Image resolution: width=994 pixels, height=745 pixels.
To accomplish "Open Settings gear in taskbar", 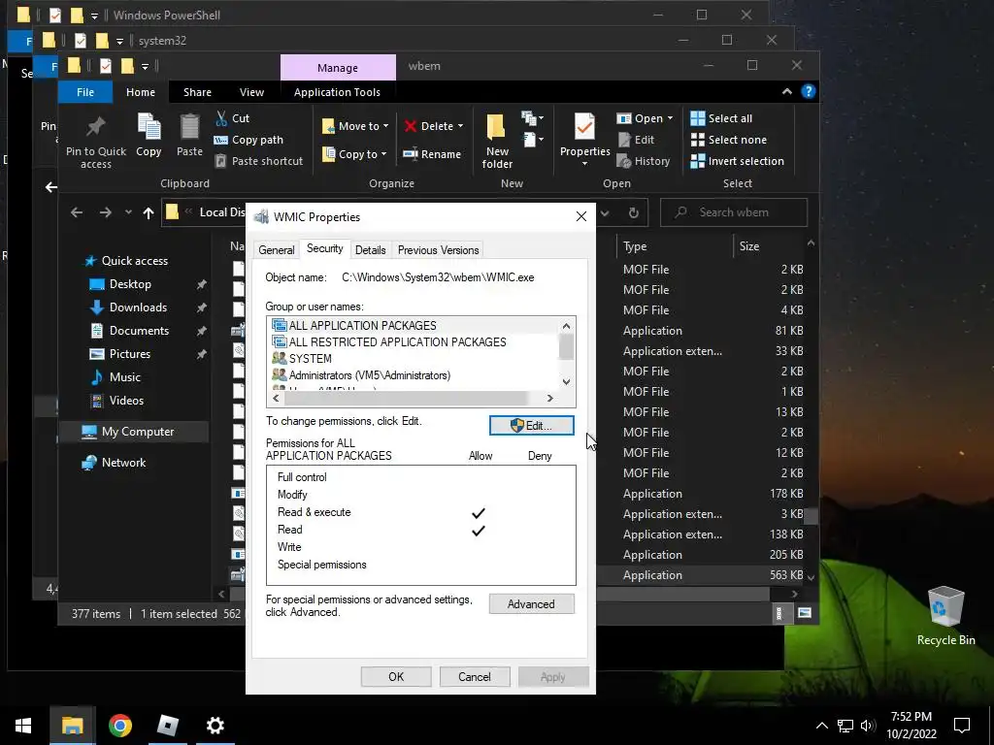I will (215, 726).
